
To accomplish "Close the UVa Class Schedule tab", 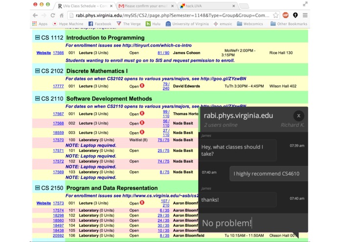I will (111, 6).
